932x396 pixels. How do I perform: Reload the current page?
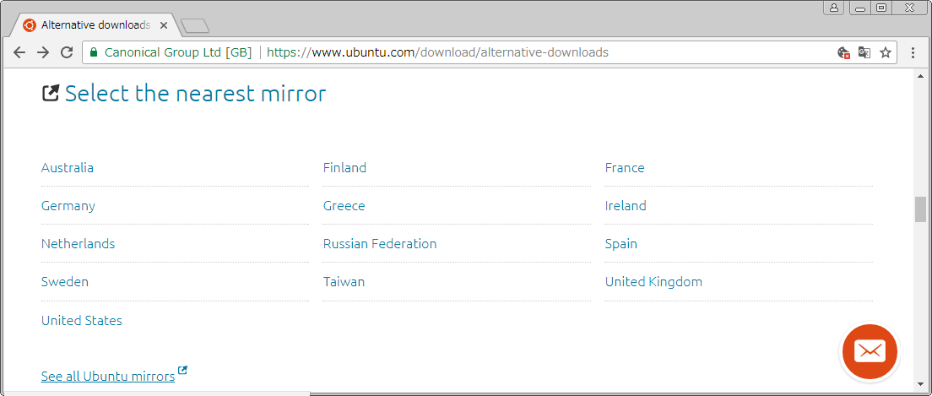pos(67,52)
